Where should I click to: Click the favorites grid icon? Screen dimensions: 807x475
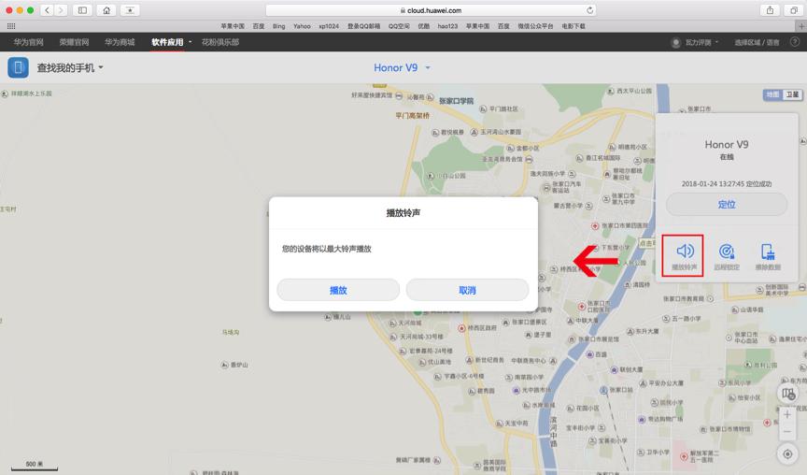(x=11, y=26)
